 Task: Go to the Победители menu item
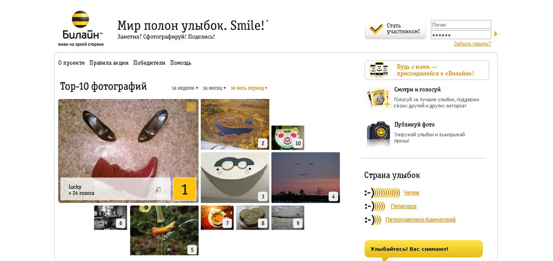tap(149, 63)
